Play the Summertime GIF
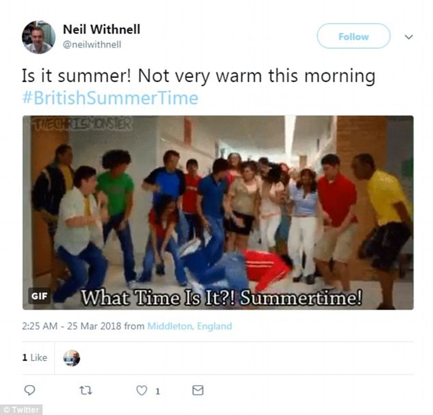Image resolution: width=433 pixels, height=415 pixels. pos(218,213)
